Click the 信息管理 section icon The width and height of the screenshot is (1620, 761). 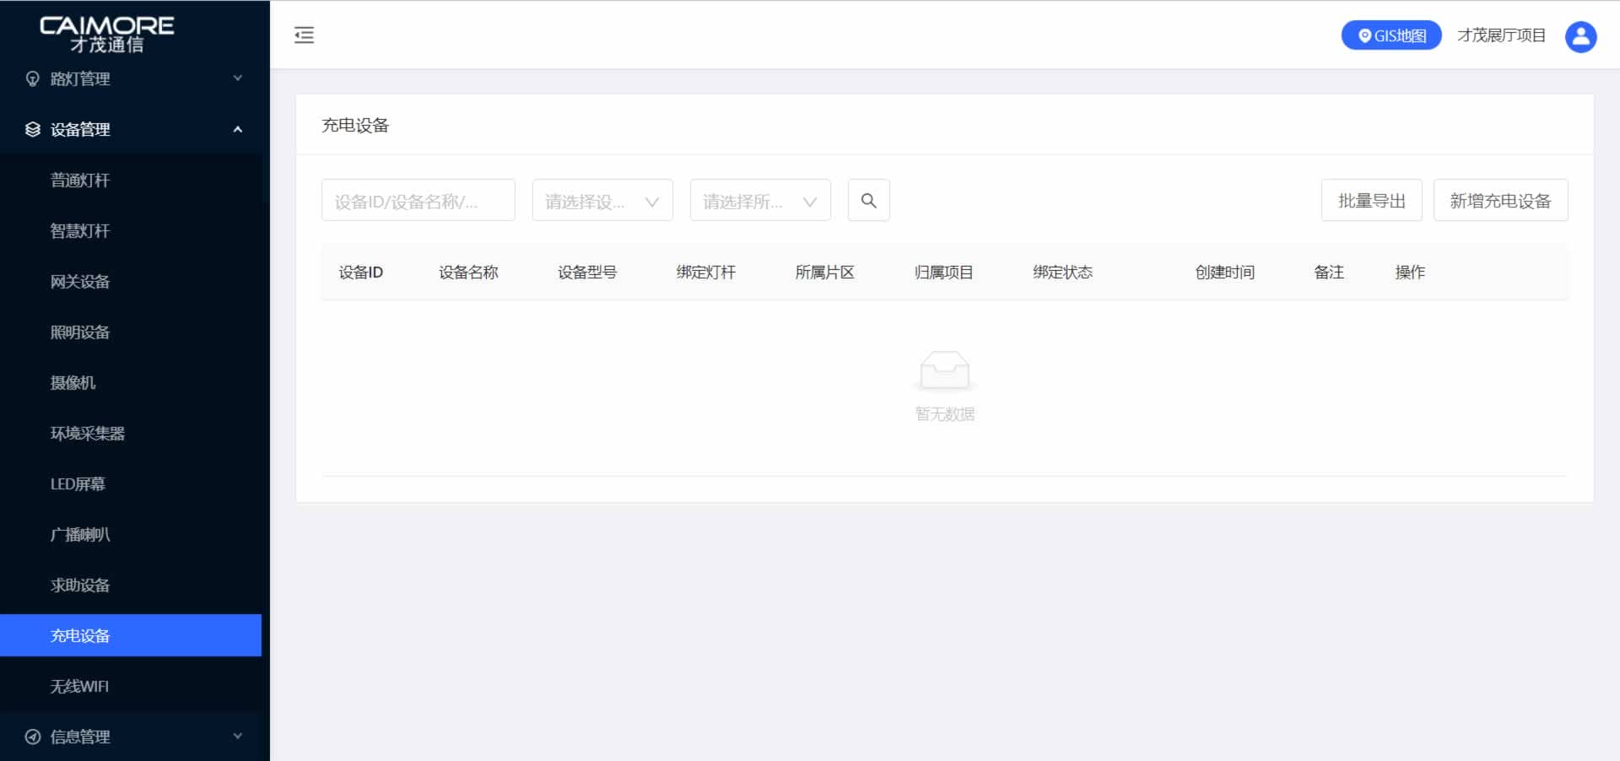click(31, 737)
